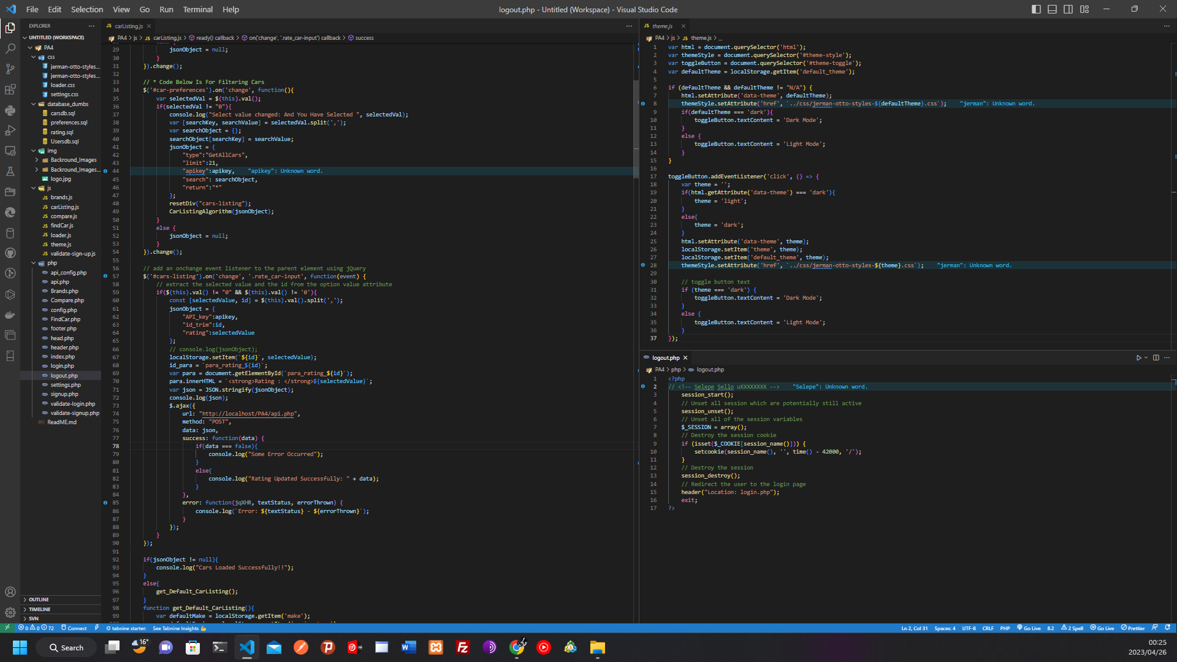Expand the OUTLINE section
Viewport: 1177px width, 662px height.
click(38, 599)
